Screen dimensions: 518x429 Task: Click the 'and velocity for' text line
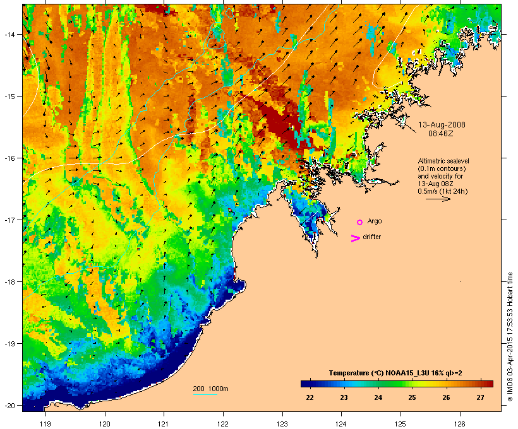coord(440,176)
